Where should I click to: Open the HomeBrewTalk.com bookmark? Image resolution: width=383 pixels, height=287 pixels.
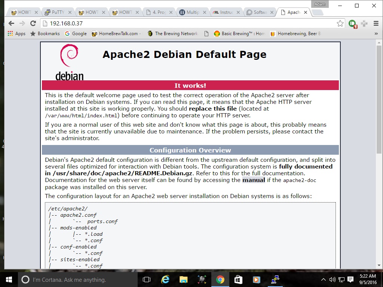tap(116, 34)
